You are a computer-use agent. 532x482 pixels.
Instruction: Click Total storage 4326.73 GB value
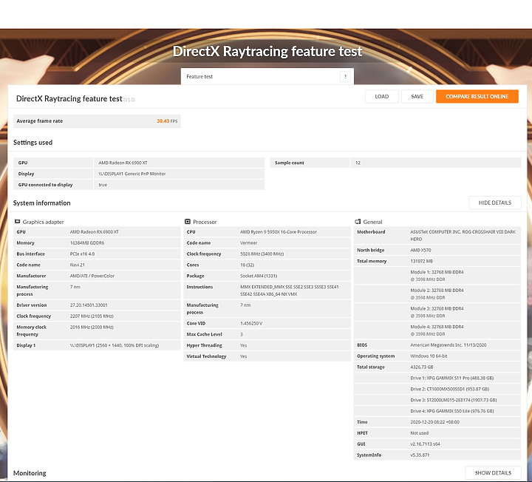pyautogui.click(x=422, y=367)
